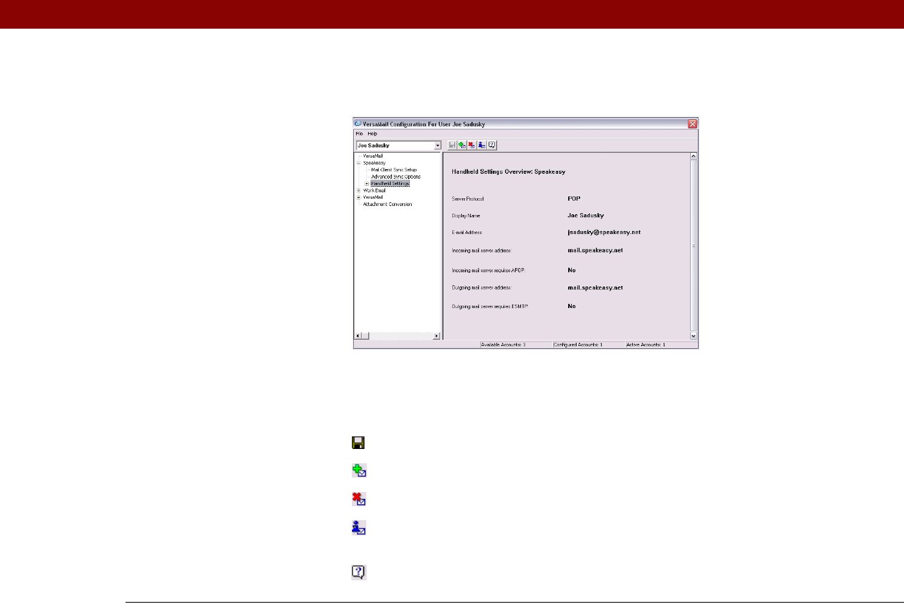Viewport: 904px width, 603px height.
Task: Expand the Handheld Settings tree node
Action: [x=366, y=184]
